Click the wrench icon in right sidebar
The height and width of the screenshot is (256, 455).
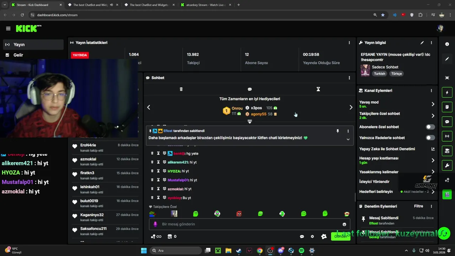tap(447, 165)
